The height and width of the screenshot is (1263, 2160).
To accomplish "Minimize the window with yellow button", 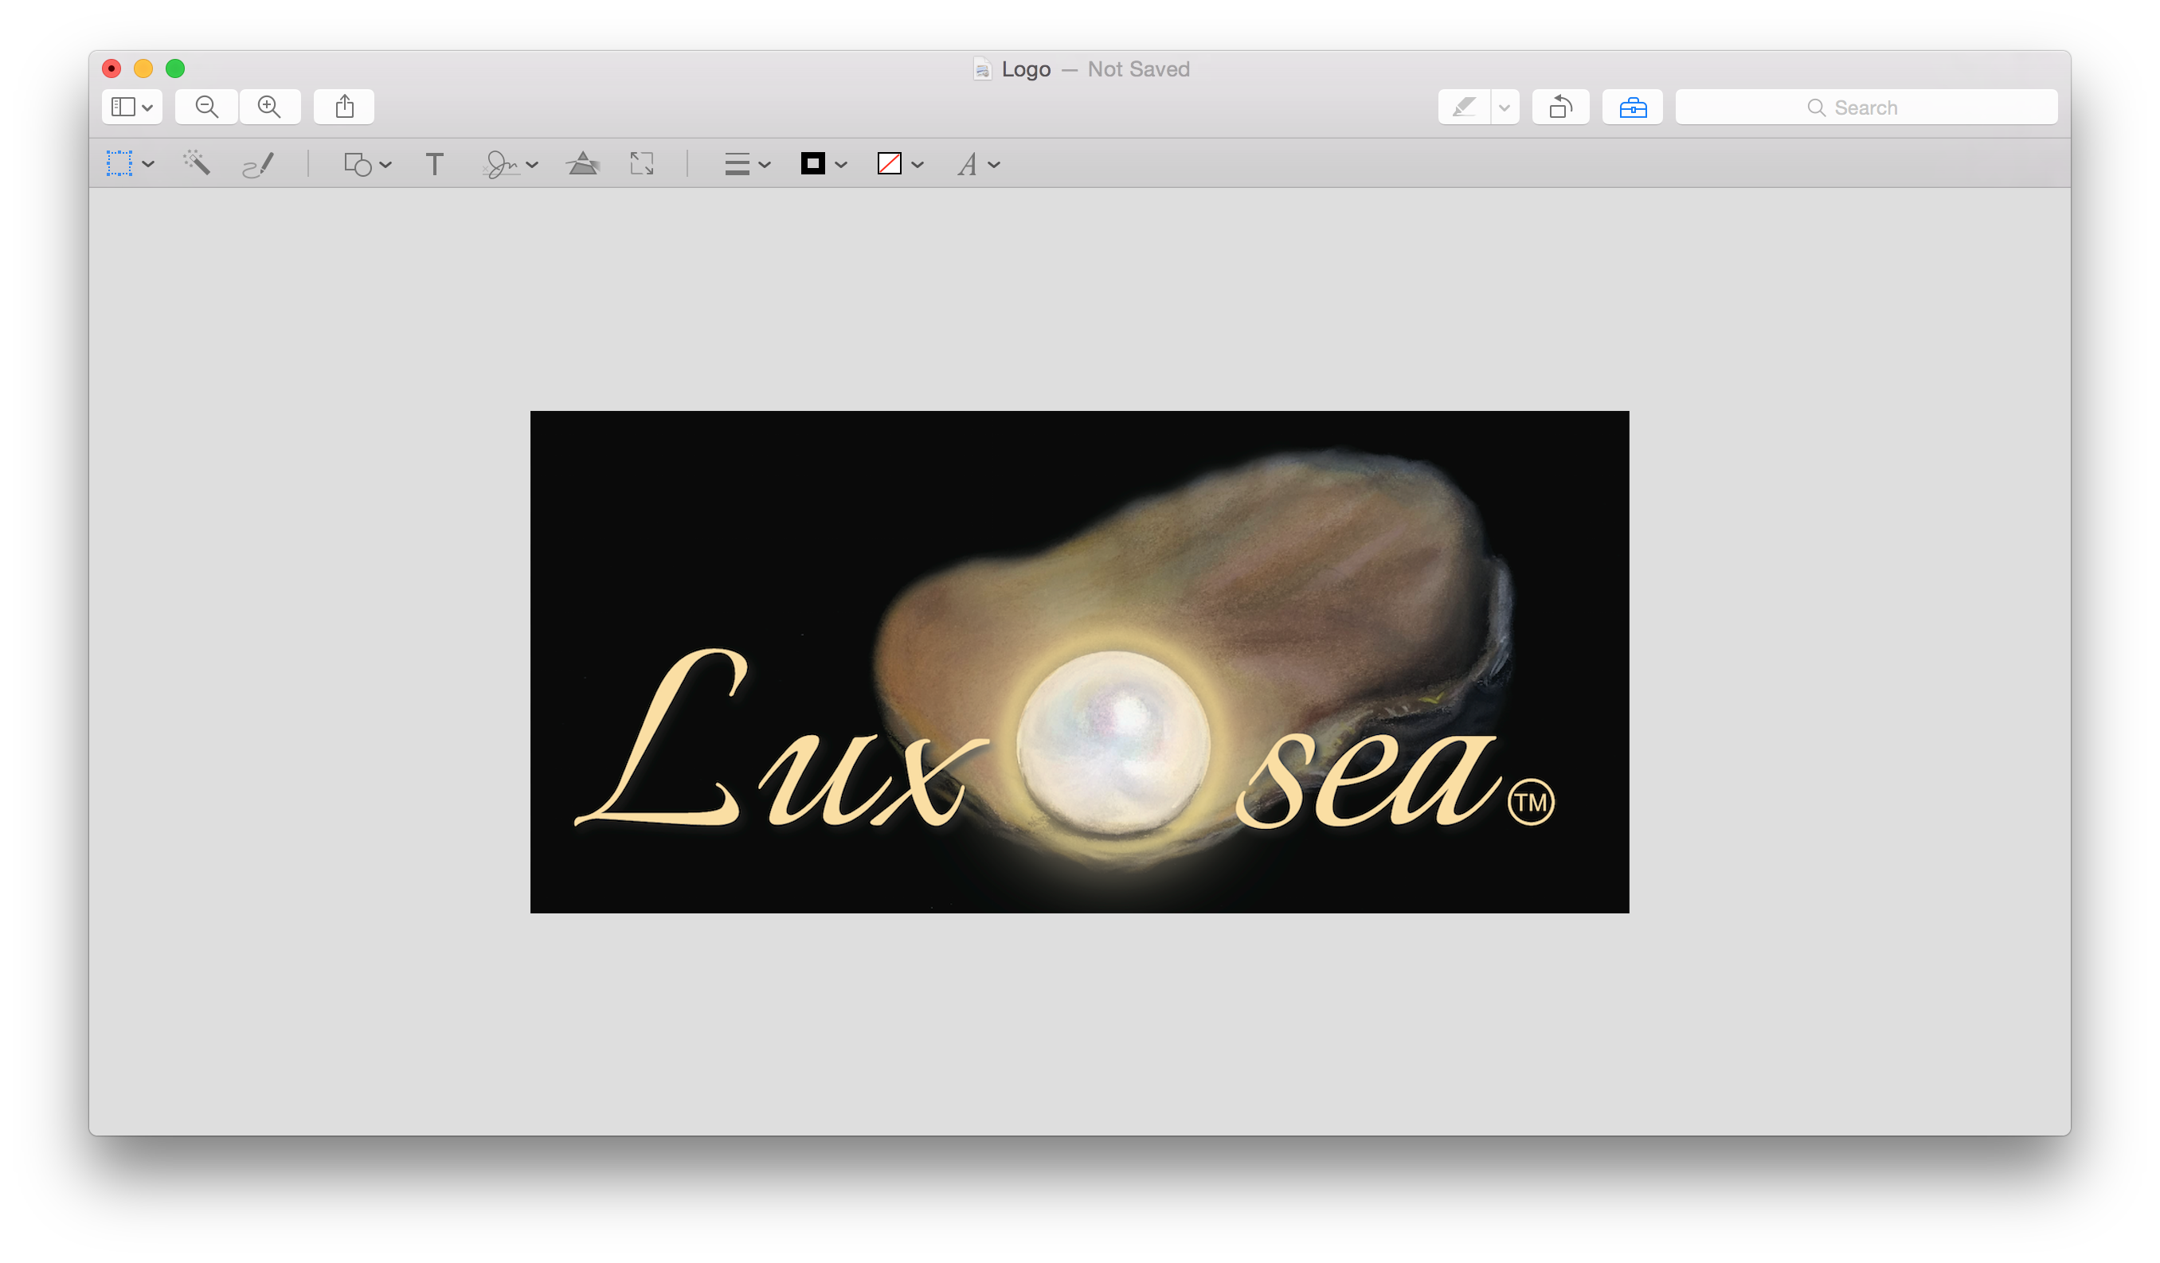I will click(x=143, y=68).
